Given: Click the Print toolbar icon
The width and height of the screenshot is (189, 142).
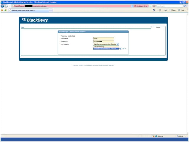Looking at the screenshot, I should [x=166, y=10].
